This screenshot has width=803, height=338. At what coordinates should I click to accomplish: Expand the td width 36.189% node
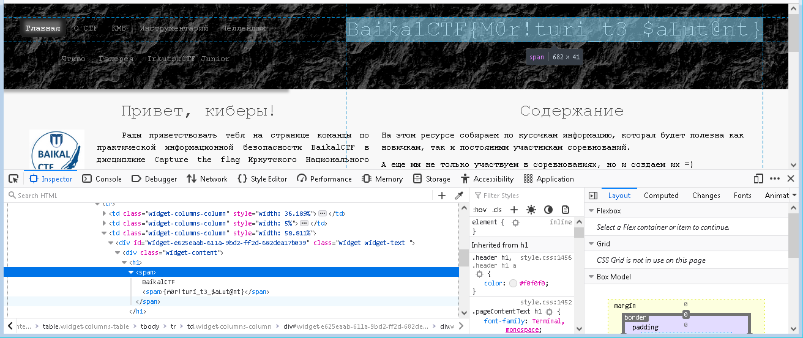105,214
